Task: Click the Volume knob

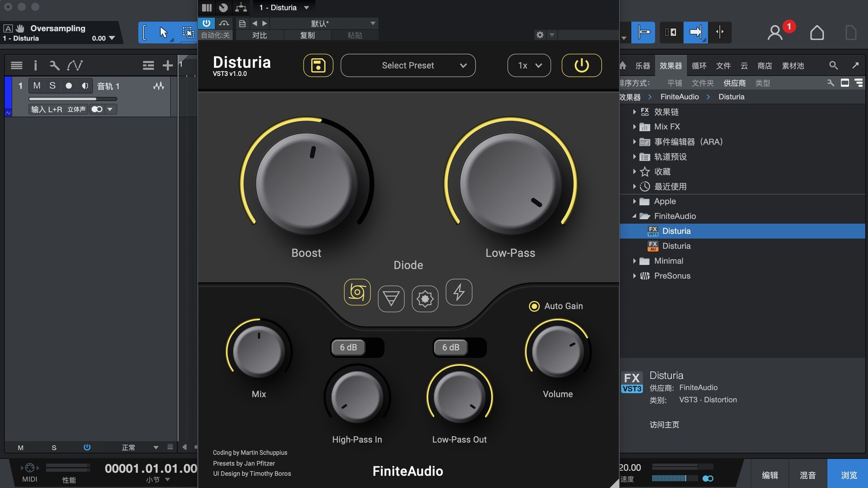Action: (x=558, y=352)
